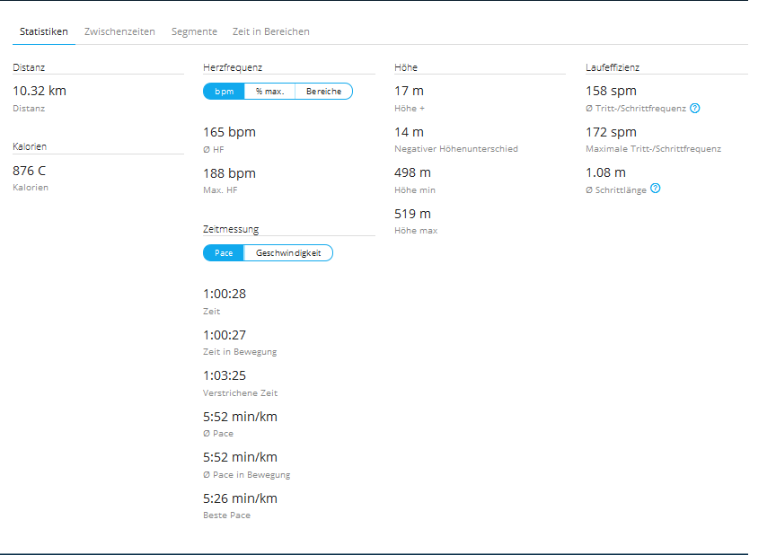Image resolution: width=776 pixels, height=555 pixels.
Task: Select Bereiche heart rate view
Action: point(323,92)
